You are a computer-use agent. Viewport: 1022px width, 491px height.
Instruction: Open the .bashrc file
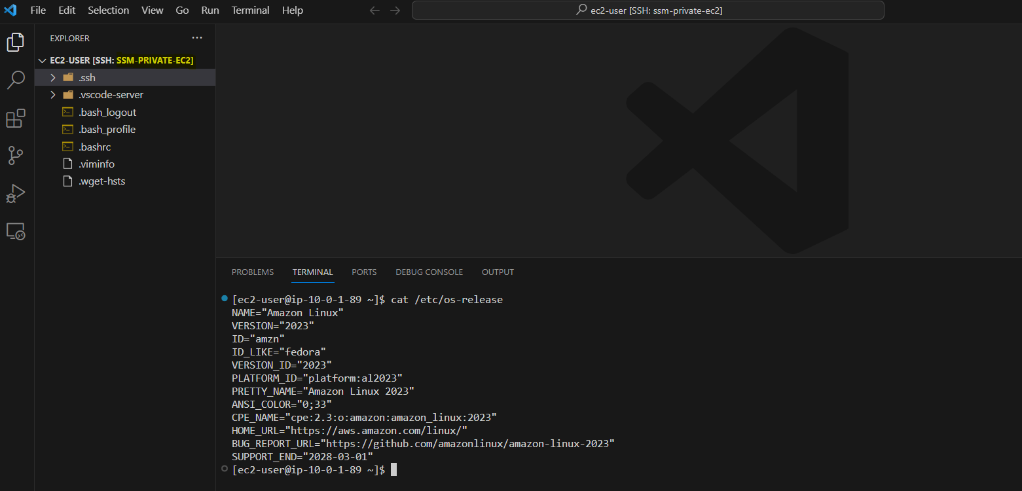[96, 146]
